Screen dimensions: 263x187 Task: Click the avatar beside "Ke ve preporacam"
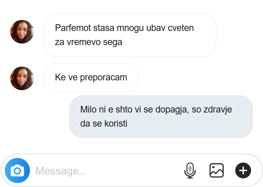[x=22, y=78]
